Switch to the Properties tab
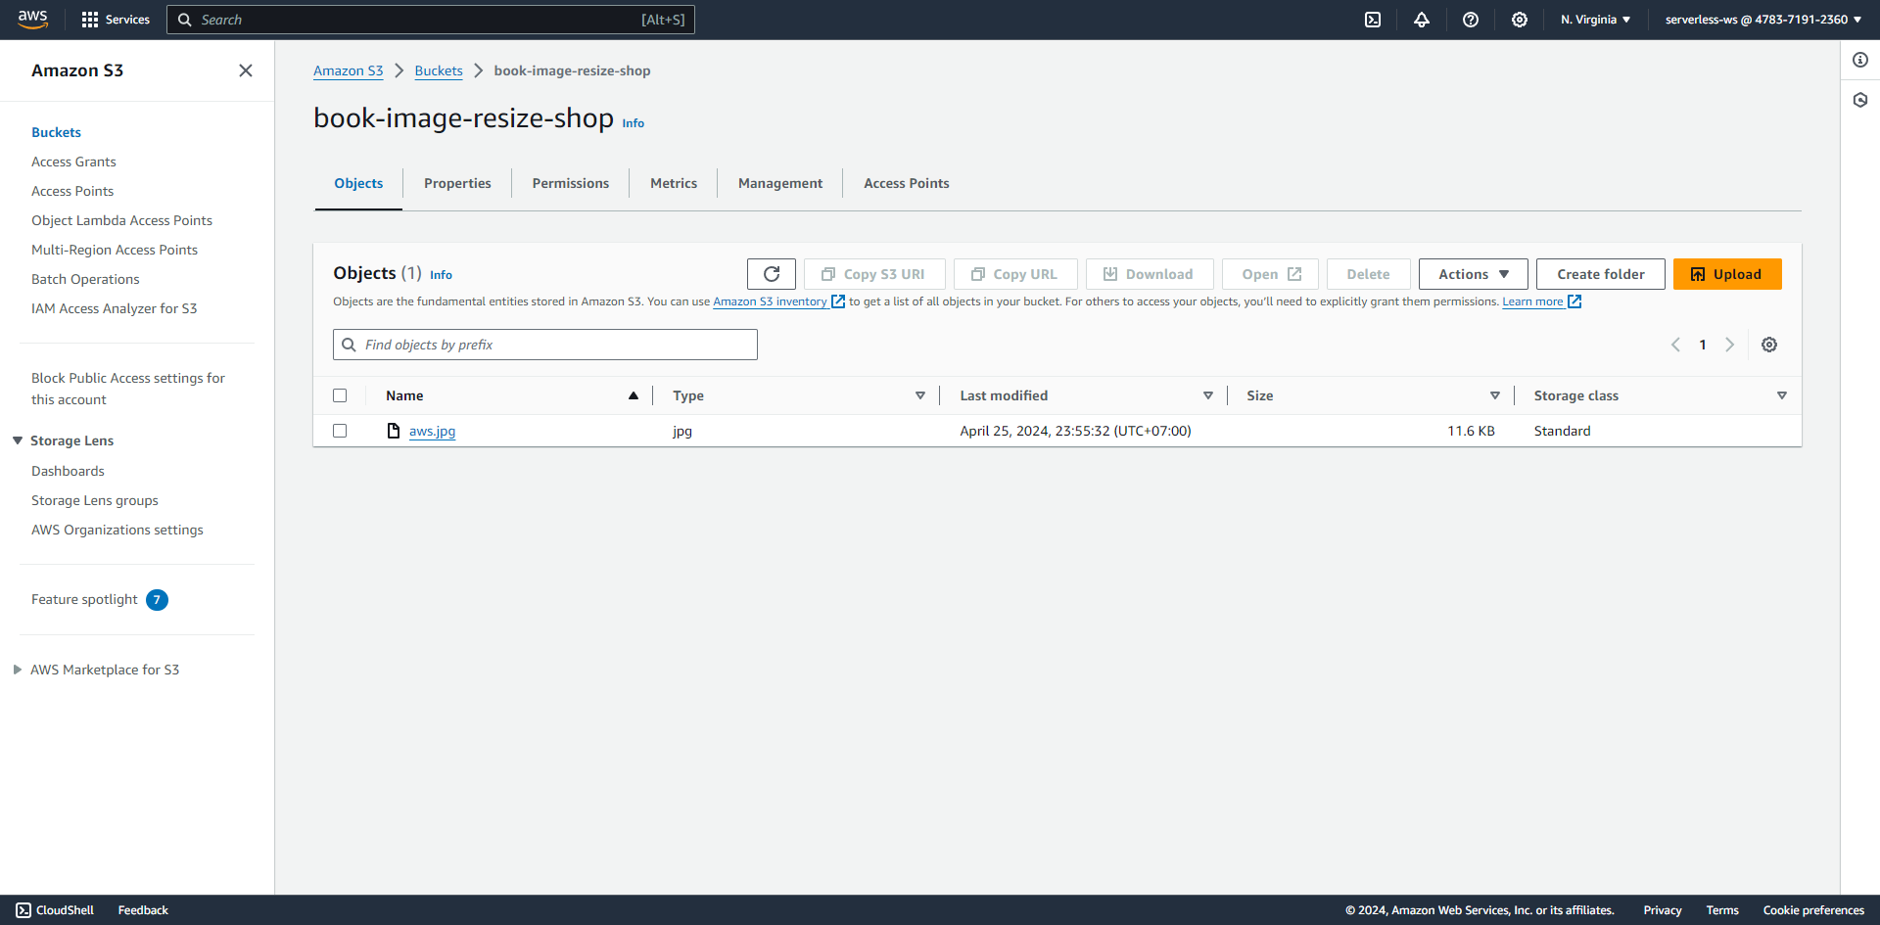Screen dimensions: 1880x925 point(457,183)
